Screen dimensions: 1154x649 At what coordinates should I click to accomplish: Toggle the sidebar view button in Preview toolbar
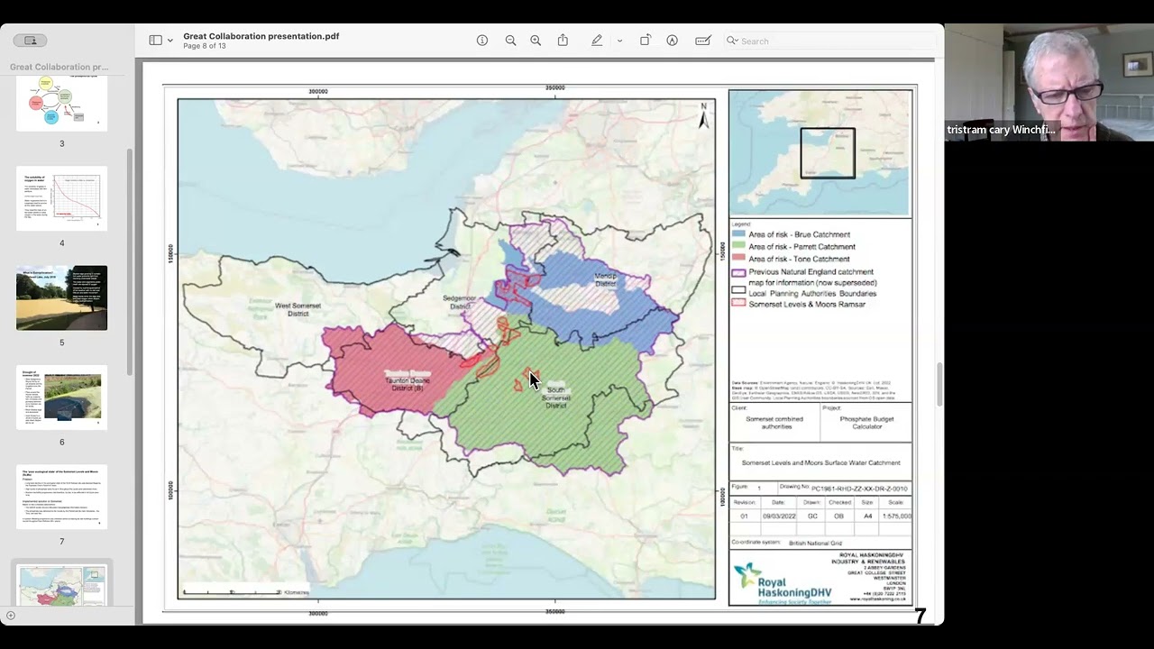154,41
